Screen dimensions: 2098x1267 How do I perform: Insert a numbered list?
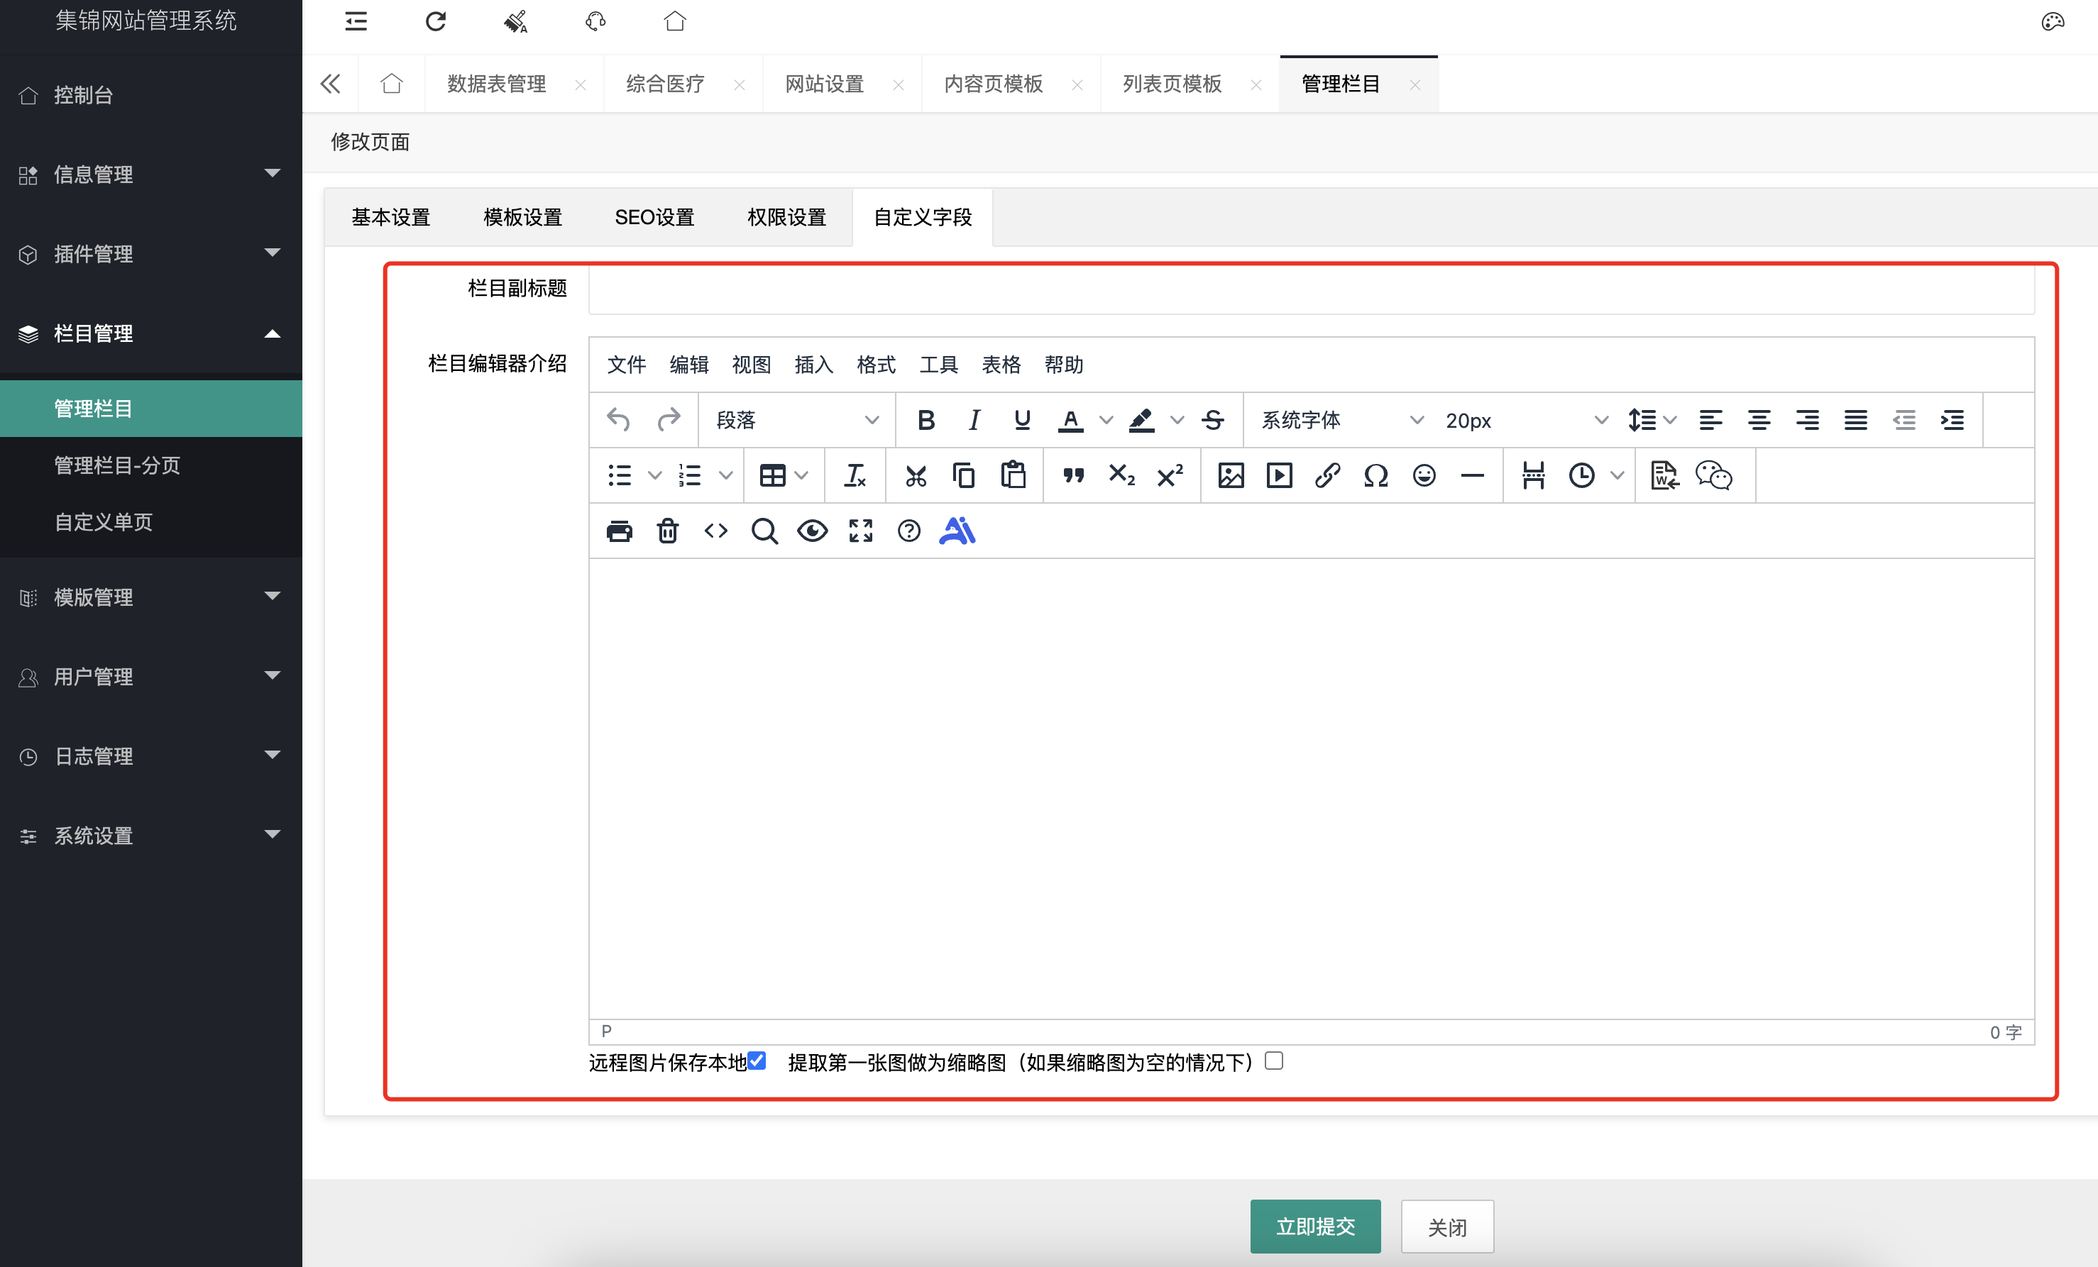click(x=691, y=475)
